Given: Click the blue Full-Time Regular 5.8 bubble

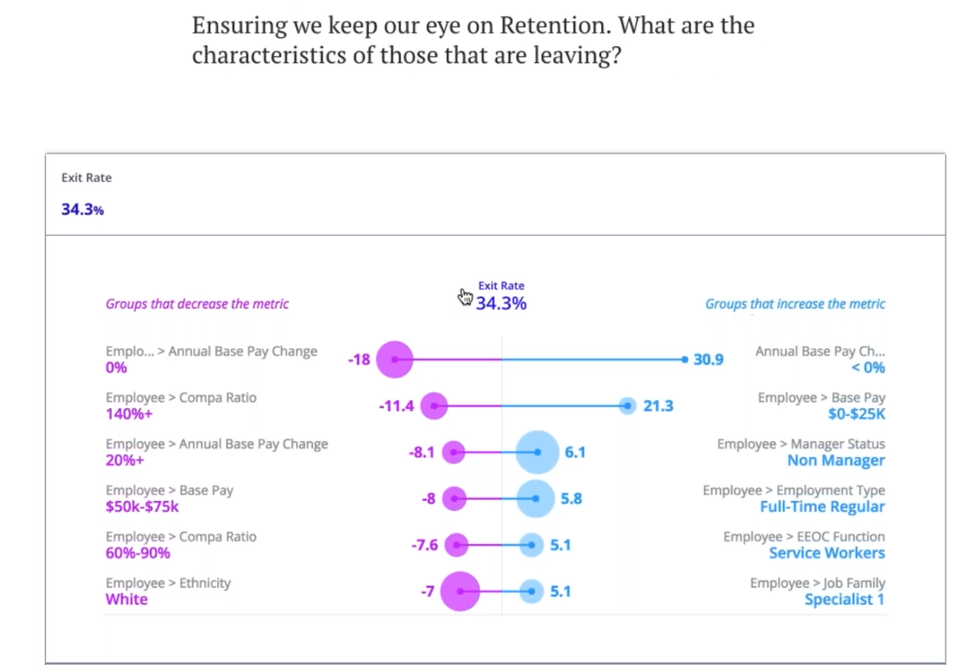Looking at the screenshot, I should [x=536, y=498].
